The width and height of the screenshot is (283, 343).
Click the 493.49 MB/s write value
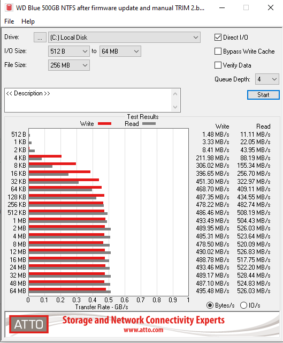pos(212,220)
